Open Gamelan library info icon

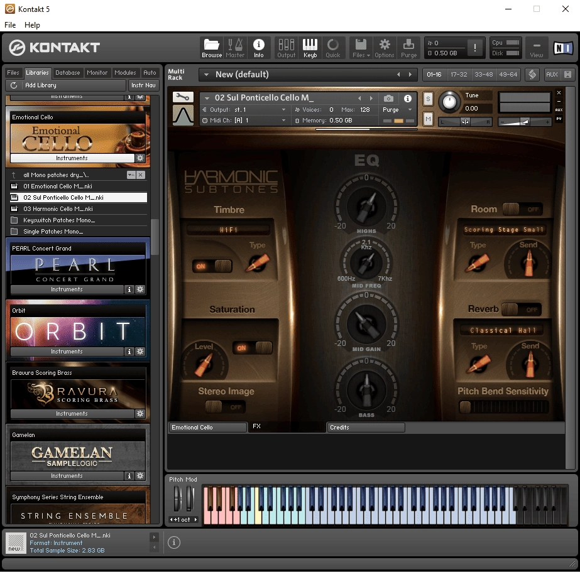pyautogui.click(x=129, y=476)
